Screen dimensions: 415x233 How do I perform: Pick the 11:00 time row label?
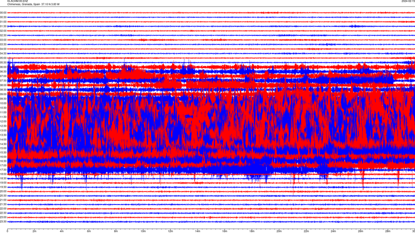click(x=3, y=112)
